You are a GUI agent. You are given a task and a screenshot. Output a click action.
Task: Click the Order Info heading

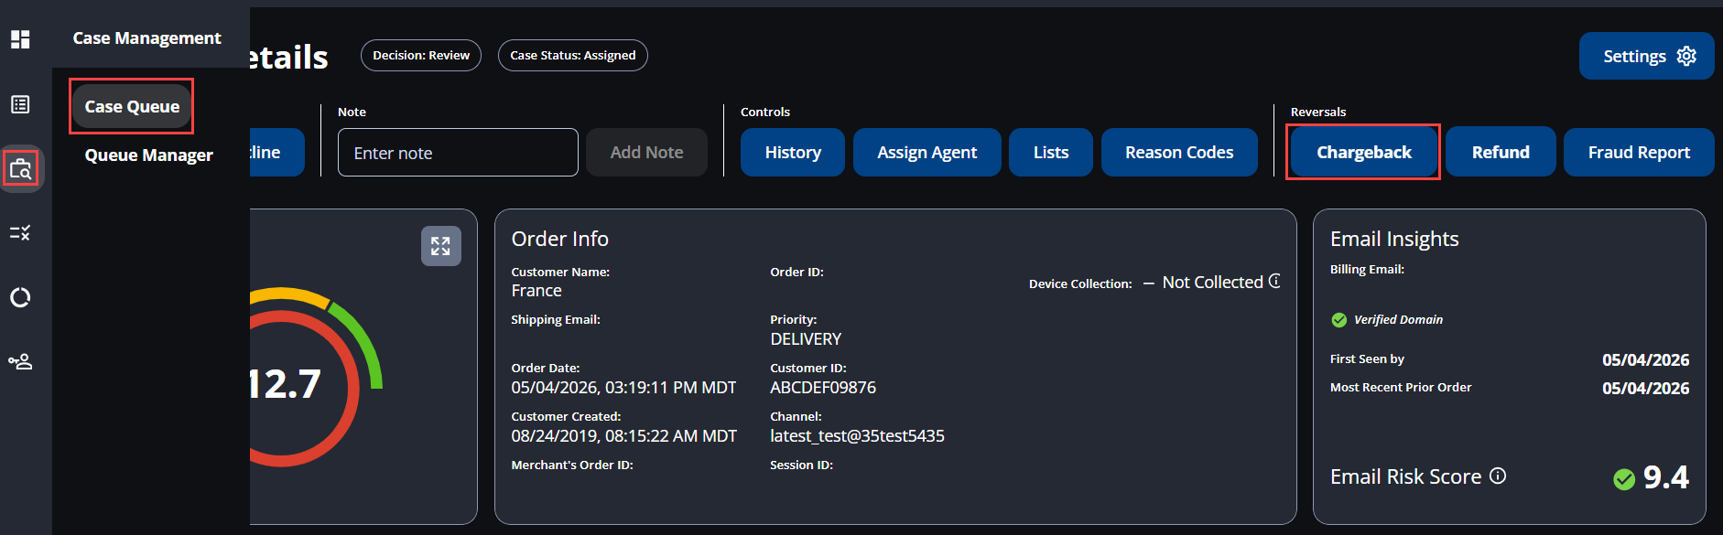(x=559, y=239)
